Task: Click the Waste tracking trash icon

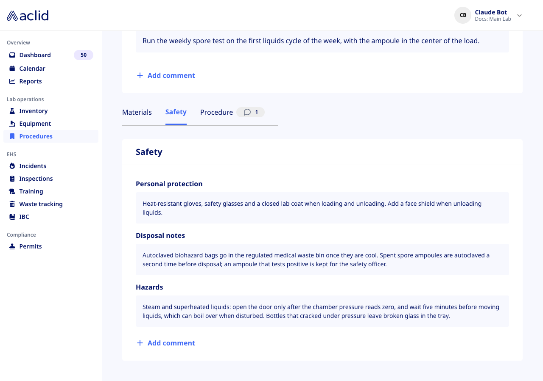Action: (12, 204)
